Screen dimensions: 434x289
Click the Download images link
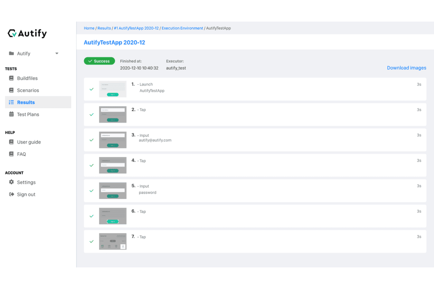[x=406, y=68]
